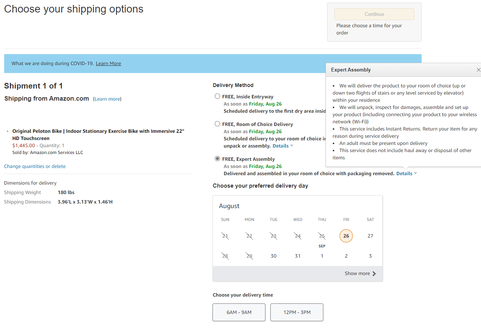This screenshot has width=481, height=328.
Task: Click Sold by: Amazon.com Services LLC text
Action: (48, 152)
